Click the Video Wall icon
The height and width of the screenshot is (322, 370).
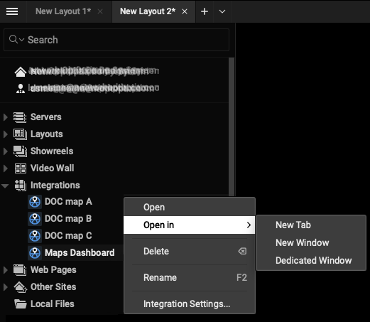click(21, 168)
